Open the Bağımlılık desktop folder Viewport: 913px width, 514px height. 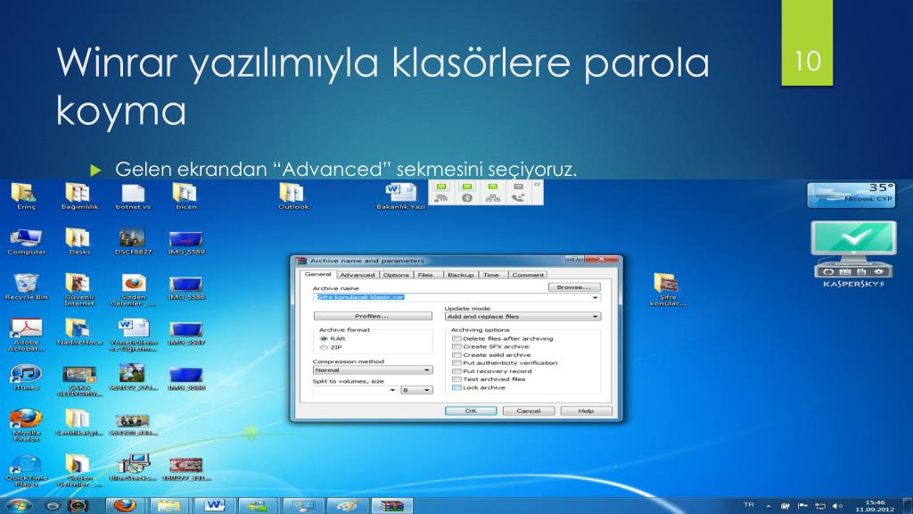pyautogui.click(x=78, y=195)
